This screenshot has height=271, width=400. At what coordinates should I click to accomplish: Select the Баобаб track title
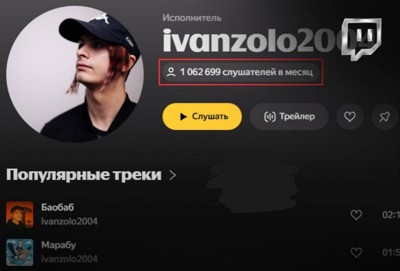point(58,207)
